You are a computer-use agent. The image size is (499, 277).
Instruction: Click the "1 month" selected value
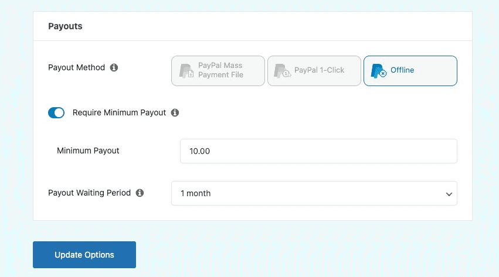click(x=196, y=193)
